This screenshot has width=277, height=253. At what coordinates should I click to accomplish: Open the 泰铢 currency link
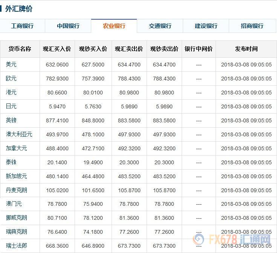11,162
